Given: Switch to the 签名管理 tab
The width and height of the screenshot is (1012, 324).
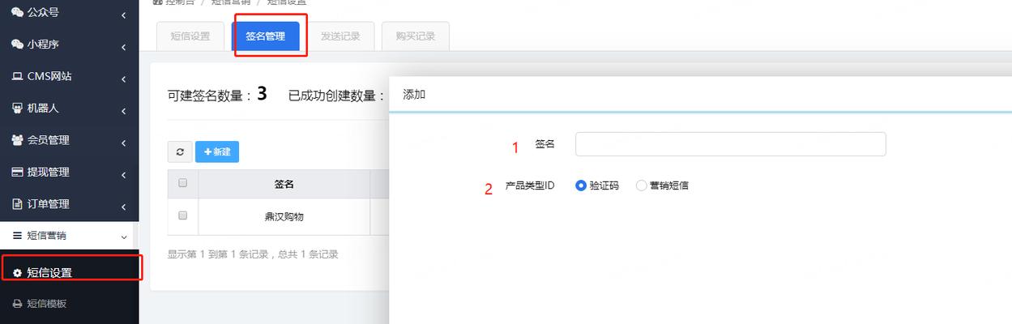Looking at the screenshot, I should (265, 36).
